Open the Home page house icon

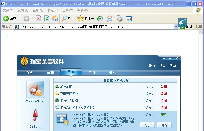[x=55, y=18]
